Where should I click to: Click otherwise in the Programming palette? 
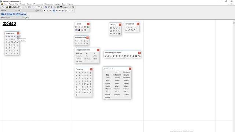click(79, 56)
